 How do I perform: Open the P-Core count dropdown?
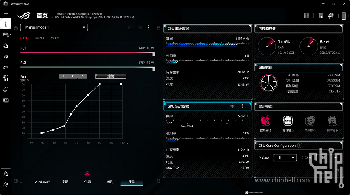click(x=285, y=158)
